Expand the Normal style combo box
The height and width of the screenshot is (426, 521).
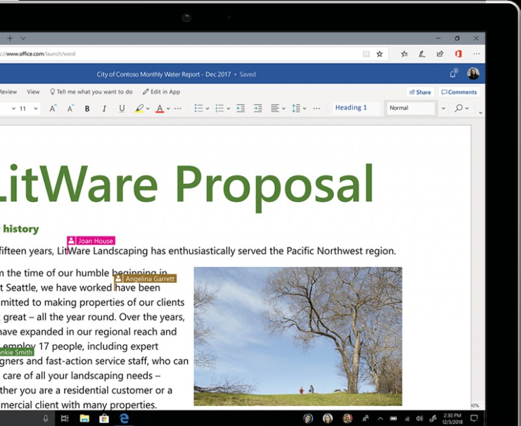(x=444, y=107)
